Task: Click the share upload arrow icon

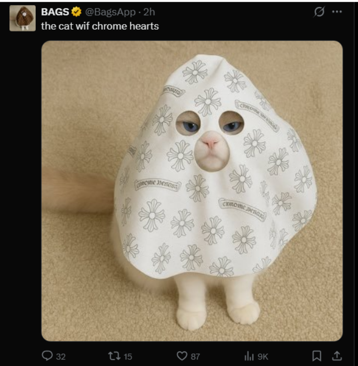Action: (x=337, y=355)
